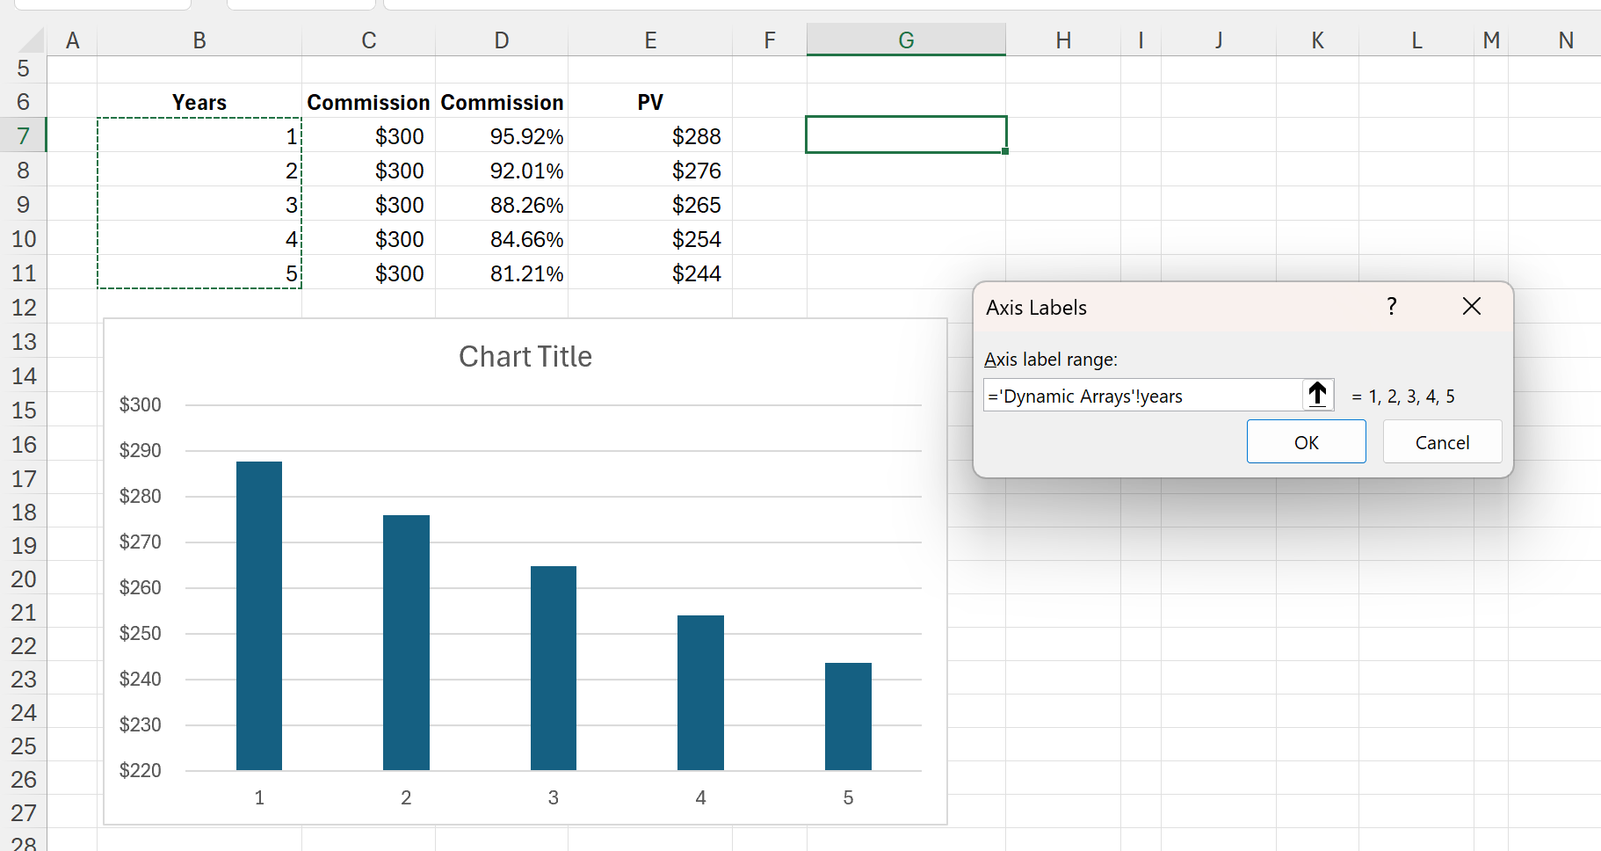Close the Axis Labels dialog
Screen dimensions: 1601x851
[x=1471, y=307]
